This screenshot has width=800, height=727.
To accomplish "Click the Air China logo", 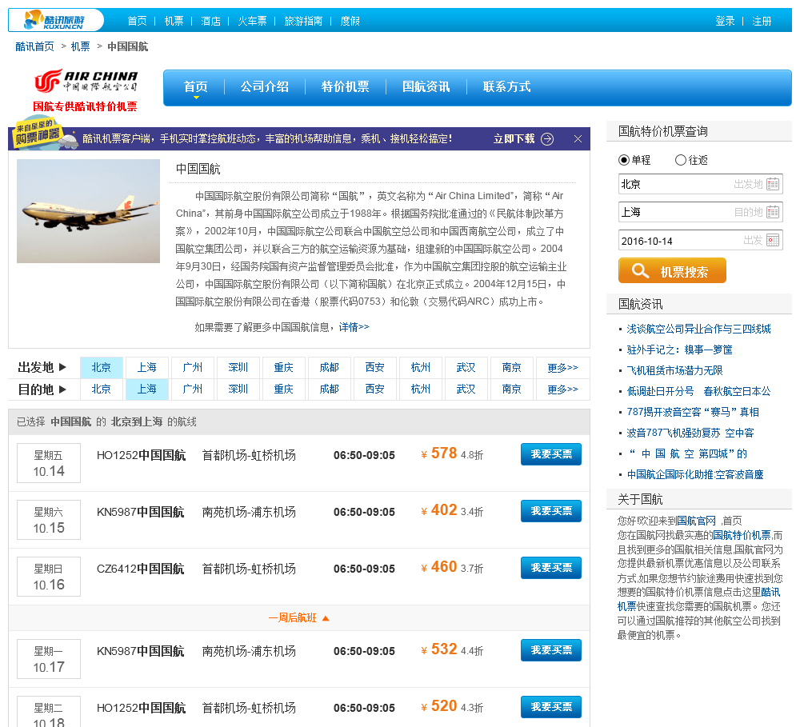I will coord(86,81).
